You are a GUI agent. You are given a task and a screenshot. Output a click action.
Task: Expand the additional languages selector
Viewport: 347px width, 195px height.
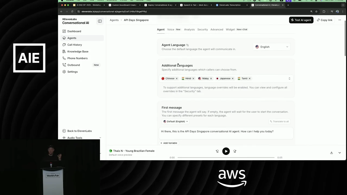[289, 79]
